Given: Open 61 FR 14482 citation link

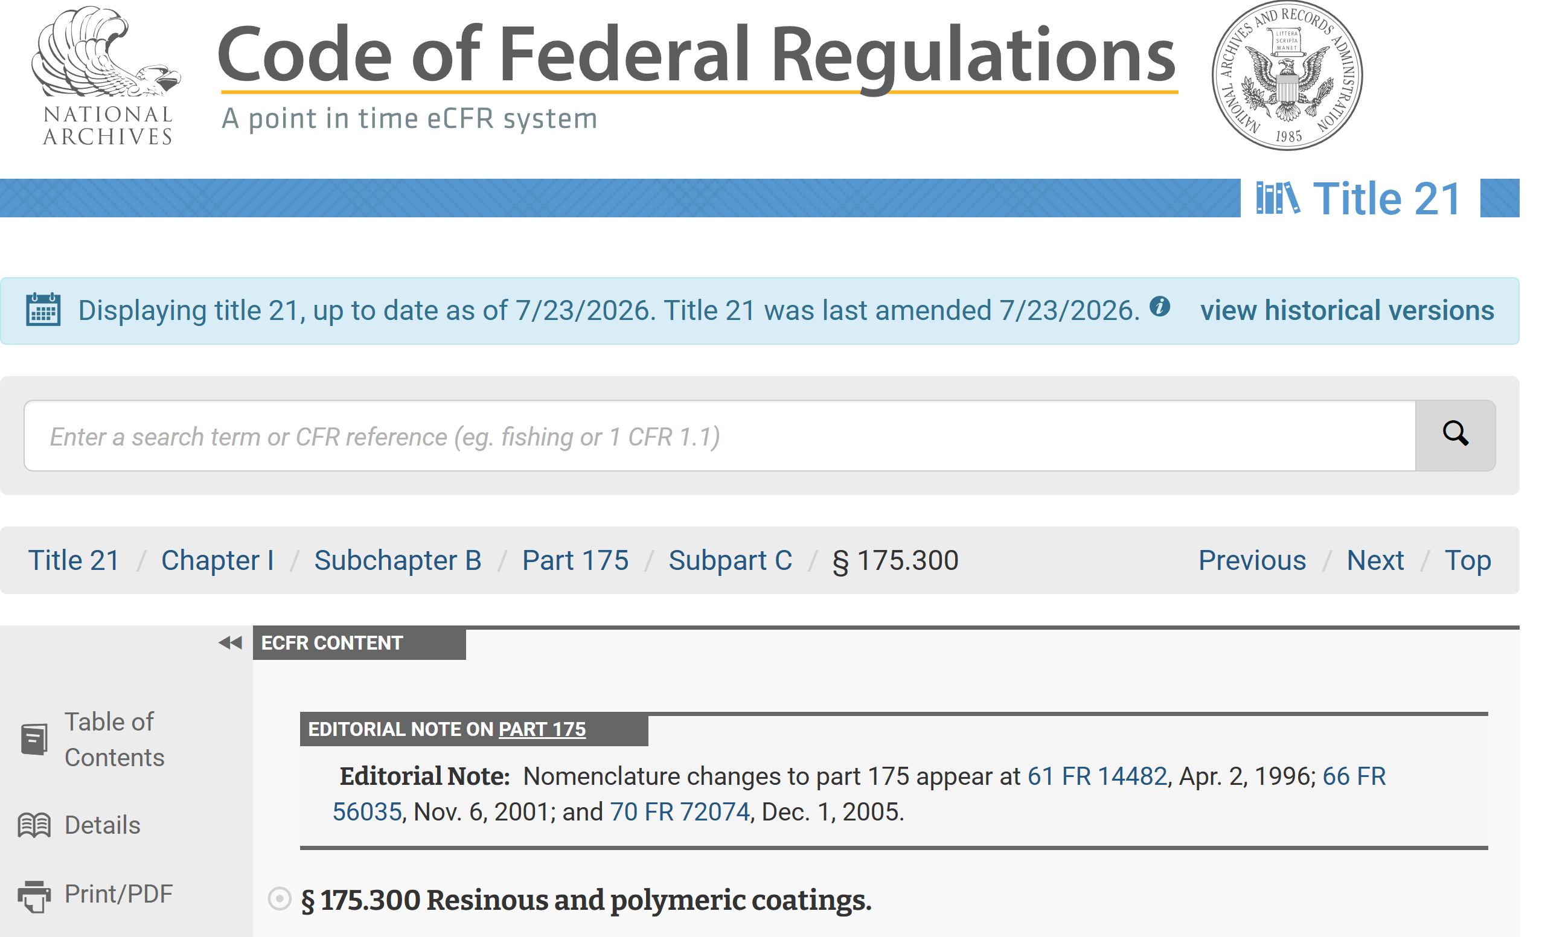Looking at the screenshot, I should click(1097, 776).
